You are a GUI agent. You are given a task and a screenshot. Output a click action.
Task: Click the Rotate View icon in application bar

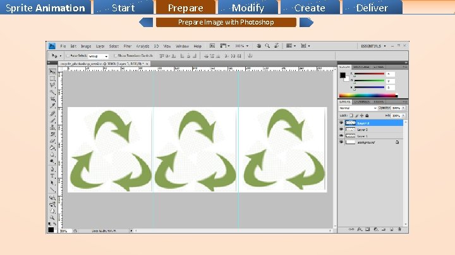pyautogui.click(x=277, y=46)
